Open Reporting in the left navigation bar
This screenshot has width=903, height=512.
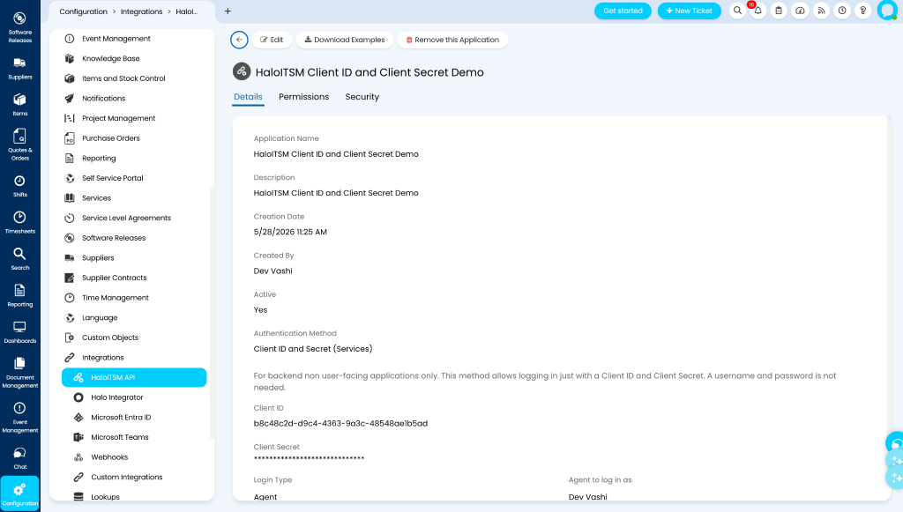click(x=20, y=296)
